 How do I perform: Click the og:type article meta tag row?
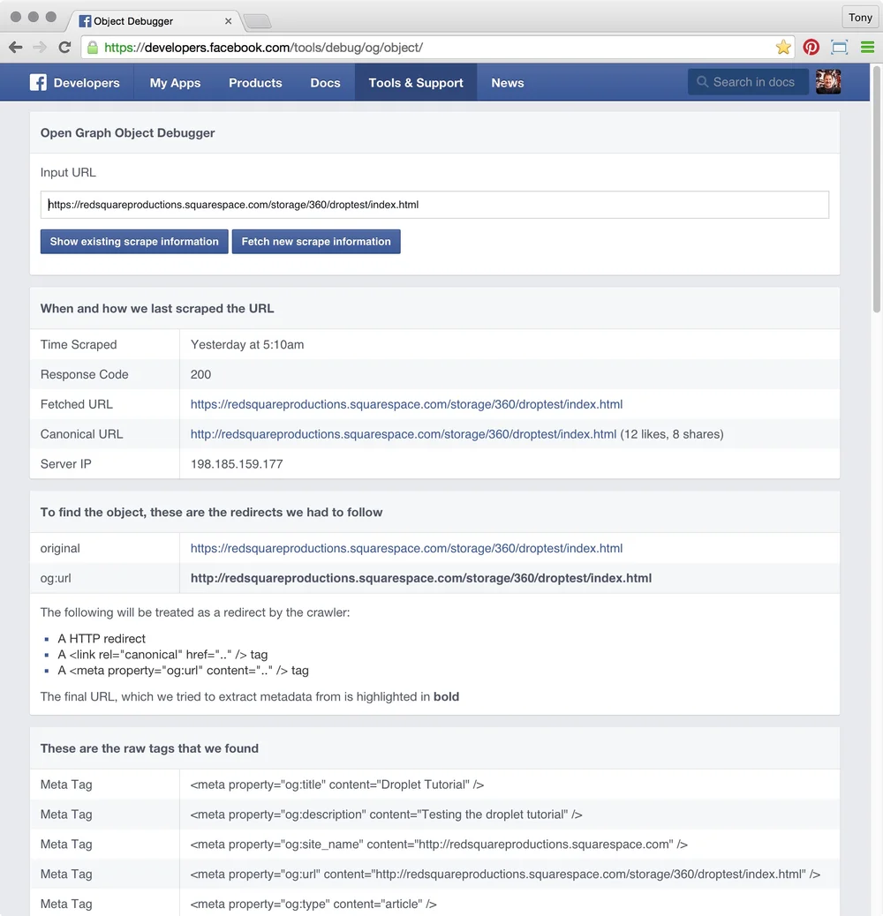pos(434,903)
